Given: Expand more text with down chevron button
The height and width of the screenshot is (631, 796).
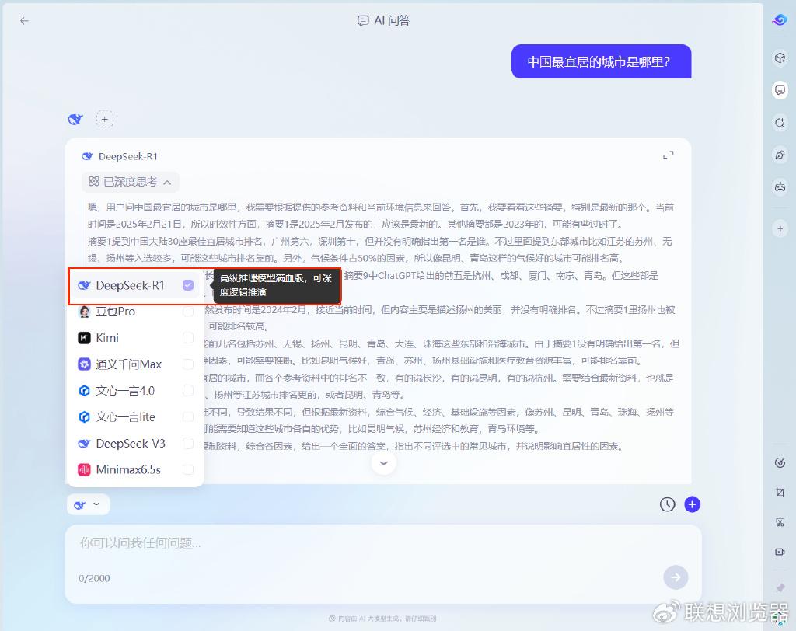Looking at the screenshot, I should (x=384, y=463).
